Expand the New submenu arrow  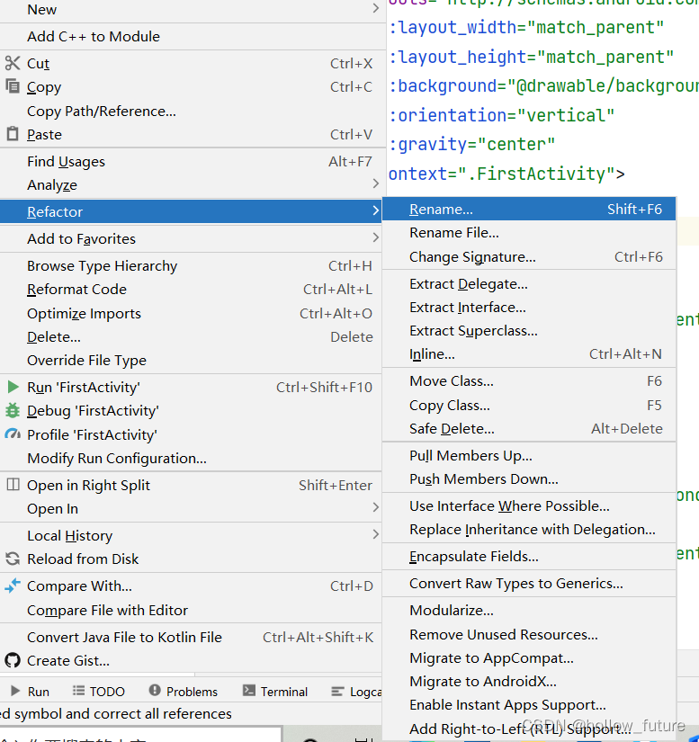(x=375, y=8)
